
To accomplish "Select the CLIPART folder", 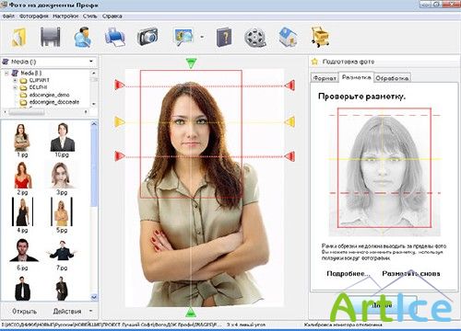I will click(x=39, y=80).
